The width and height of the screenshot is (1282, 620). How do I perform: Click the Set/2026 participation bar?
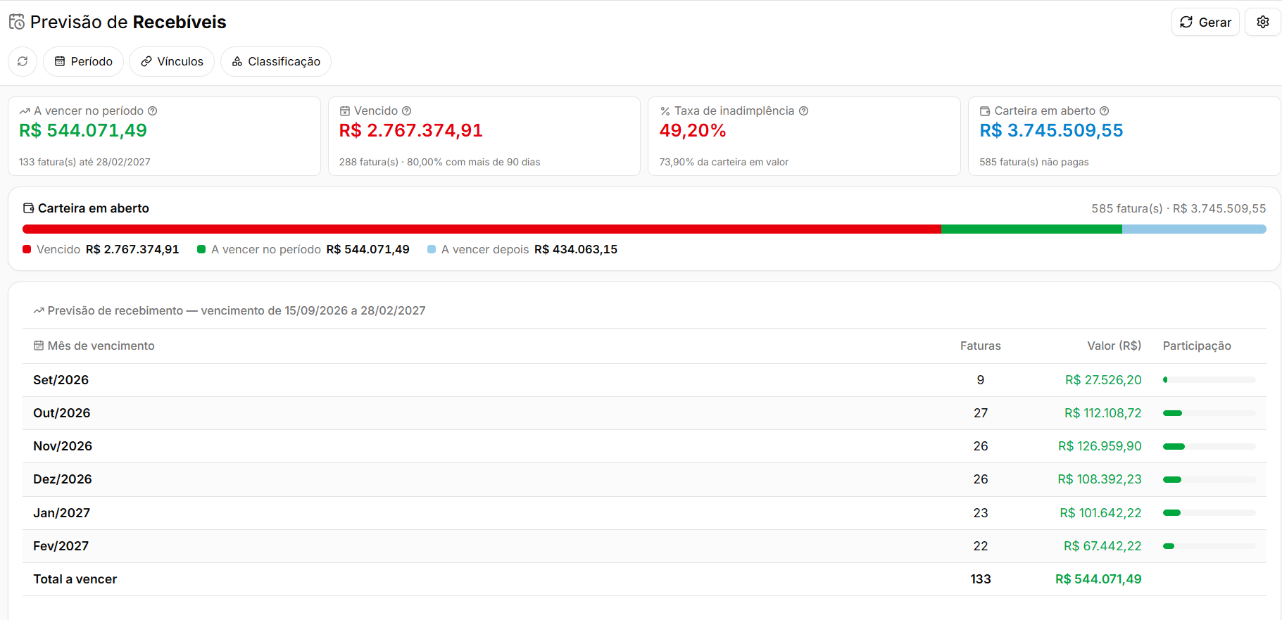click(1209, 380)
